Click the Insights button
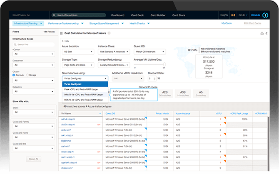The height and width of the screenshot is (174, 279). point(224,15)
